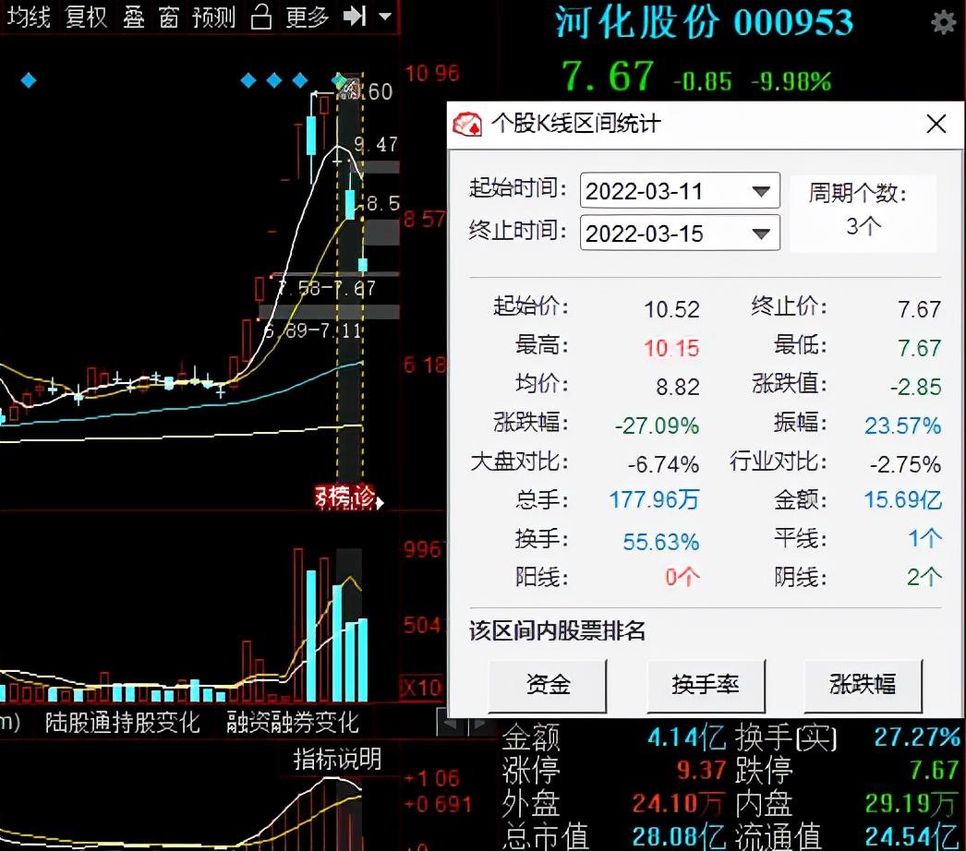
Task: Click the 涨跌幅 ranking button
Action: [x=863, y=685]
